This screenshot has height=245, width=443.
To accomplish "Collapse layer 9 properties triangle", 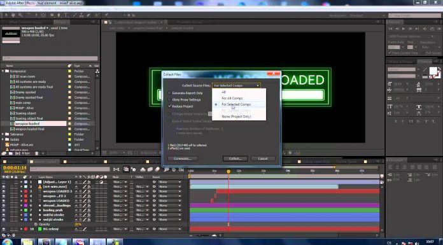I will click(x=22, y=220).
